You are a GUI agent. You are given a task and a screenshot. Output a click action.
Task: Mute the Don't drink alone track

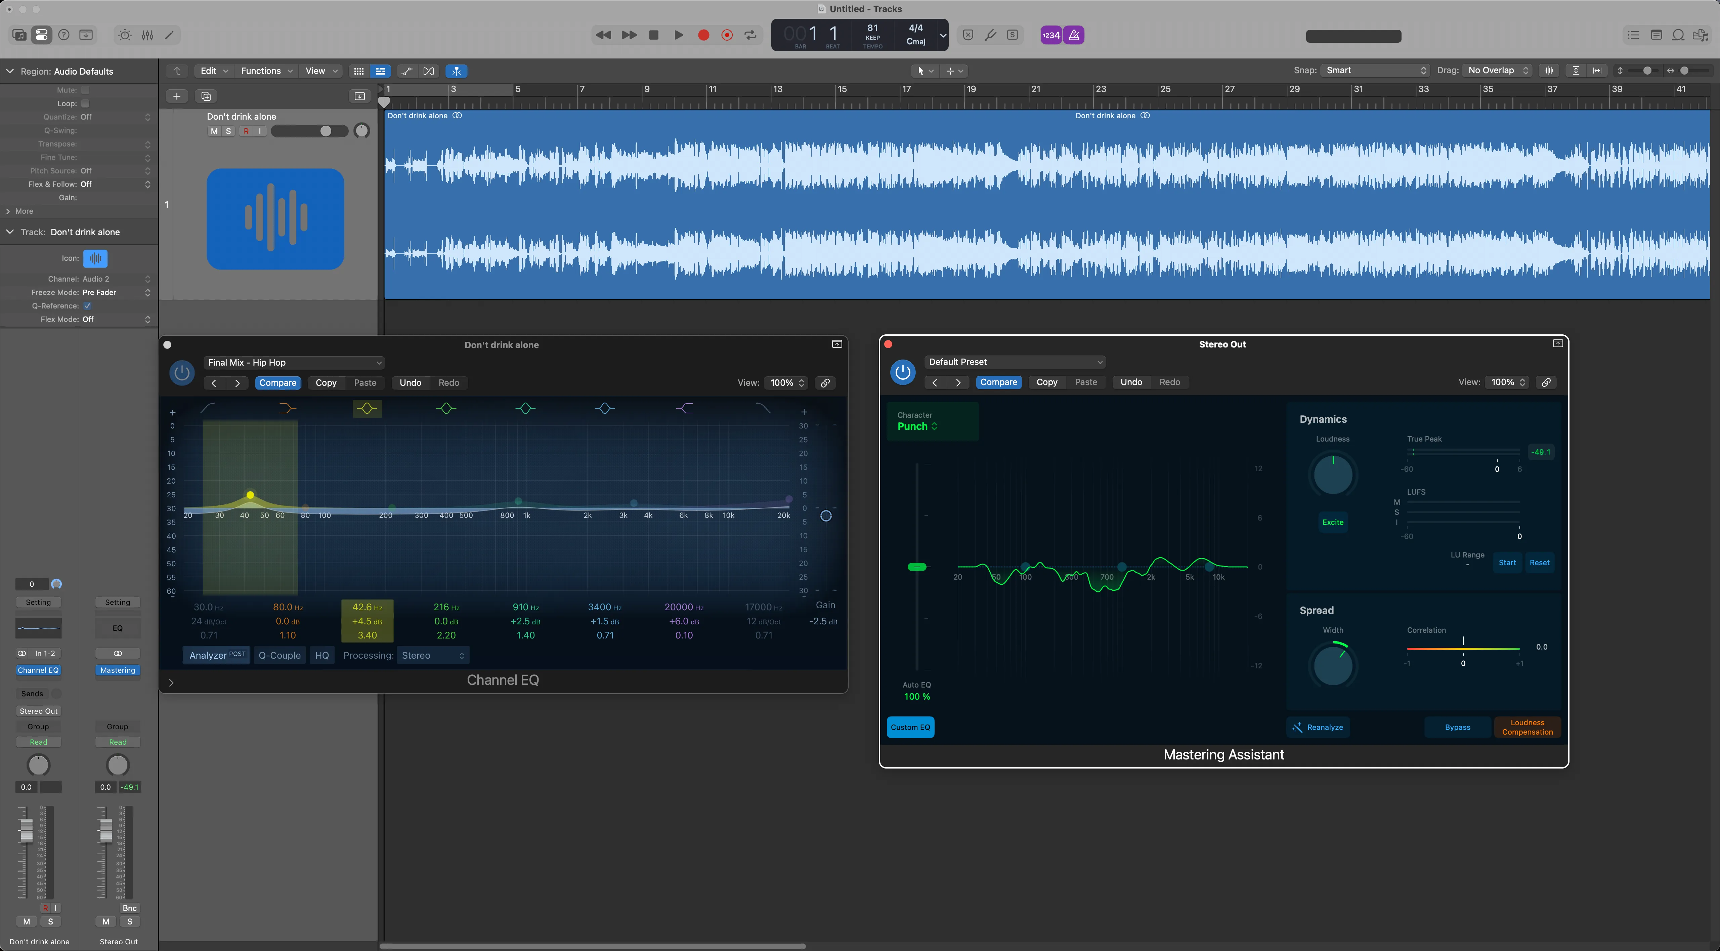(x=214, y=131)
